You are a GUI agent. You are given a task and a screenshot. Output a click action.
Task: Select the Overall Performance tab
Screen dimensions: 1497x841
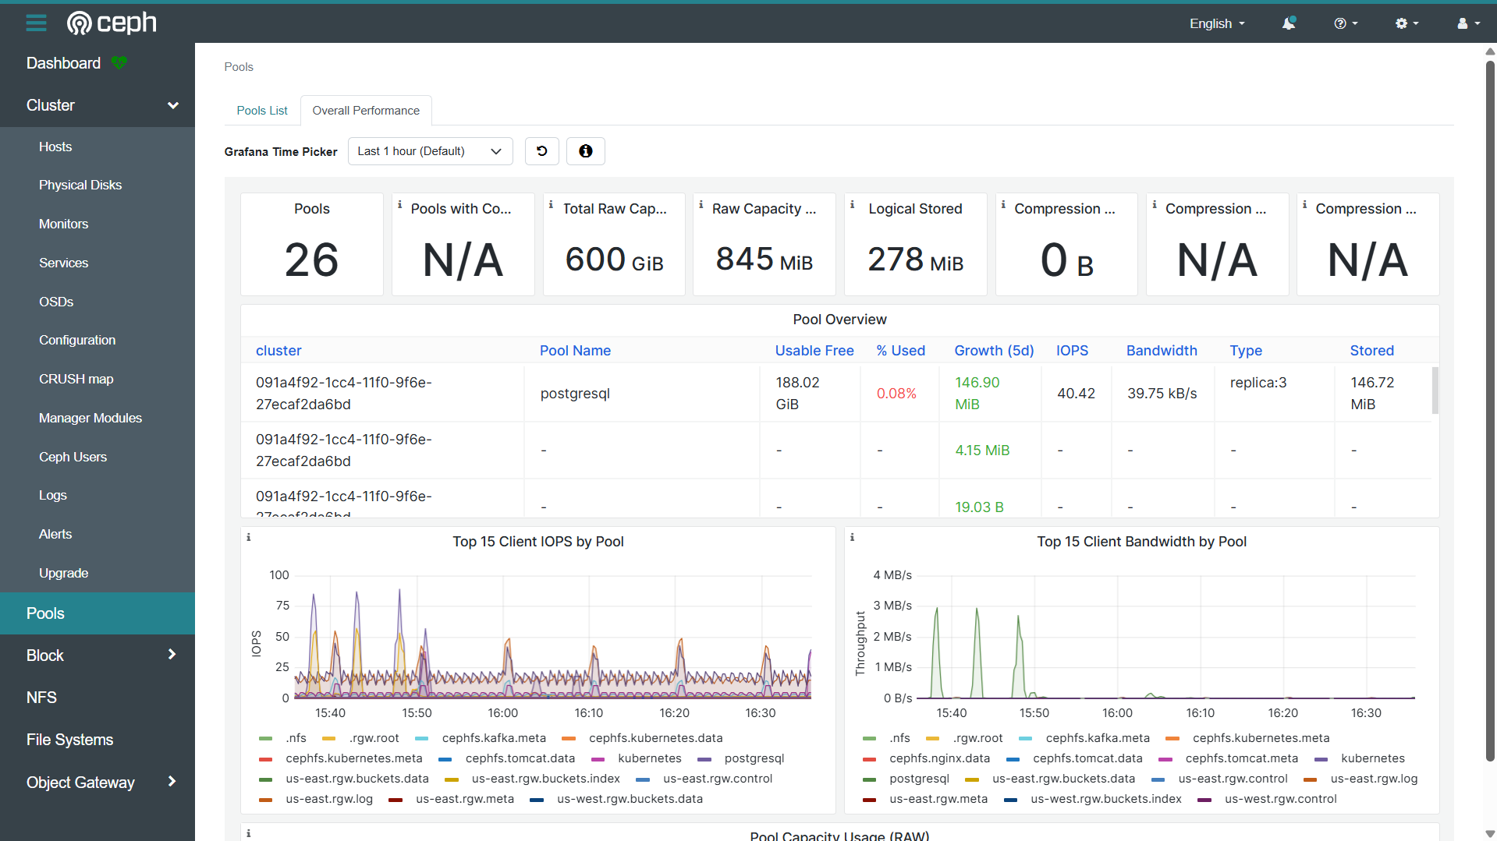coord(366,111)
